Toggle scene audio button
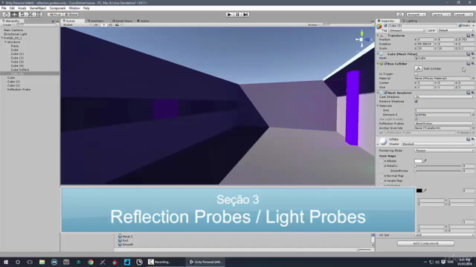Image resolution: width=476 pixels, height=267 pixels. pyautogui.click(x=110, y=24)
